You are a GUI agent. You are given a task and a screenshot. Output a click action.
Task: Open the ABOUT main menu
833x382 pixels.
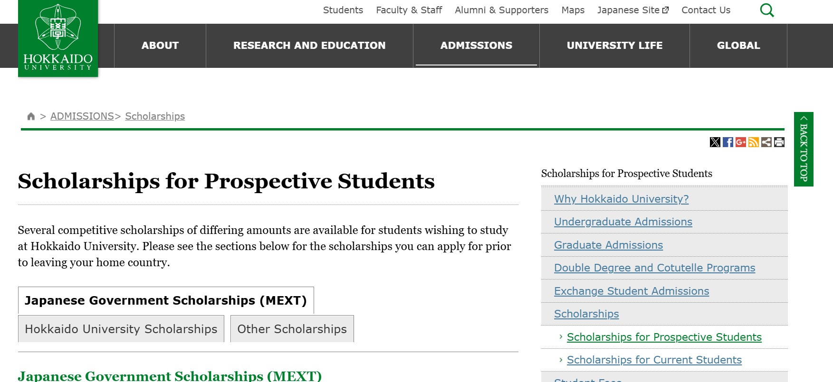coord(160,46)
